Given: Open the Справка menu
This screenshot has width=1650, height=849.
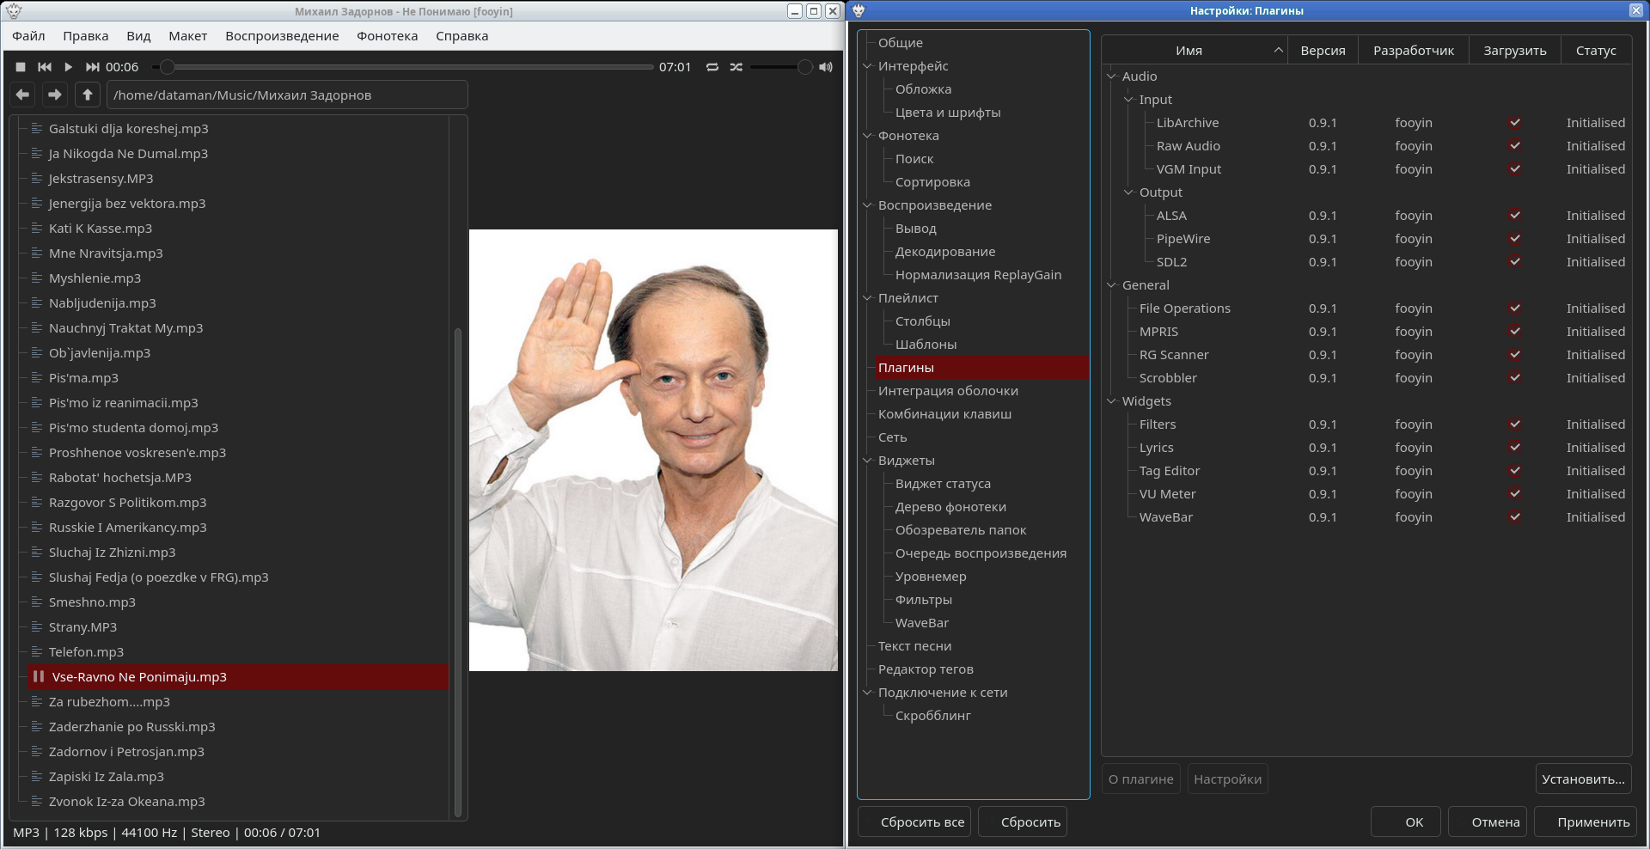Looking at the screenshot, I should click(x=462, y=36).
